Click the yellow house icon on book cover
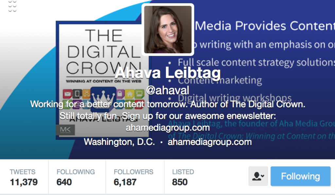Image resolution: width=335 pixels, height=195 pixels. (x=130, y=93)
